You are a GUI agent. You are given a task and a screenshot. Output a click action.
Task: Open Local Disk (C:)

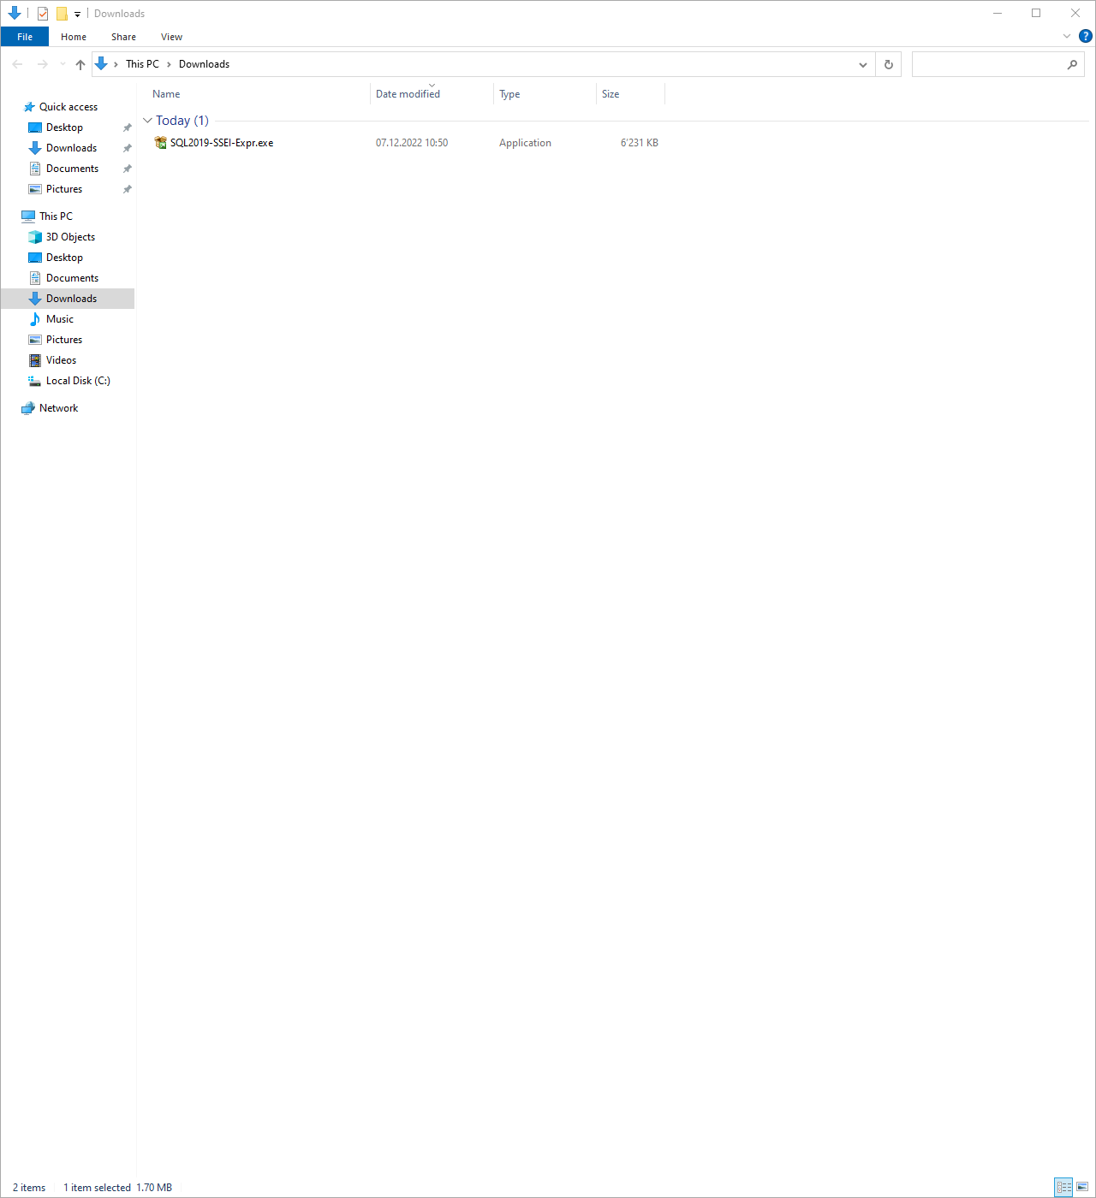[x=78, y=381]
